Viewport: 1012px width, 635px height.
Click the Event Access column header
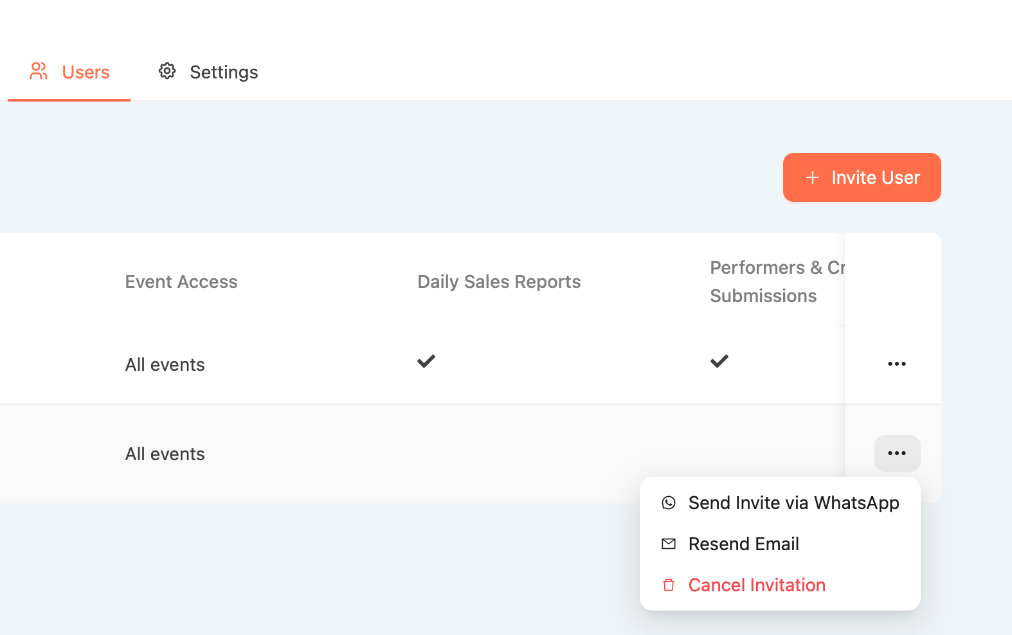(x=181, y=282)
